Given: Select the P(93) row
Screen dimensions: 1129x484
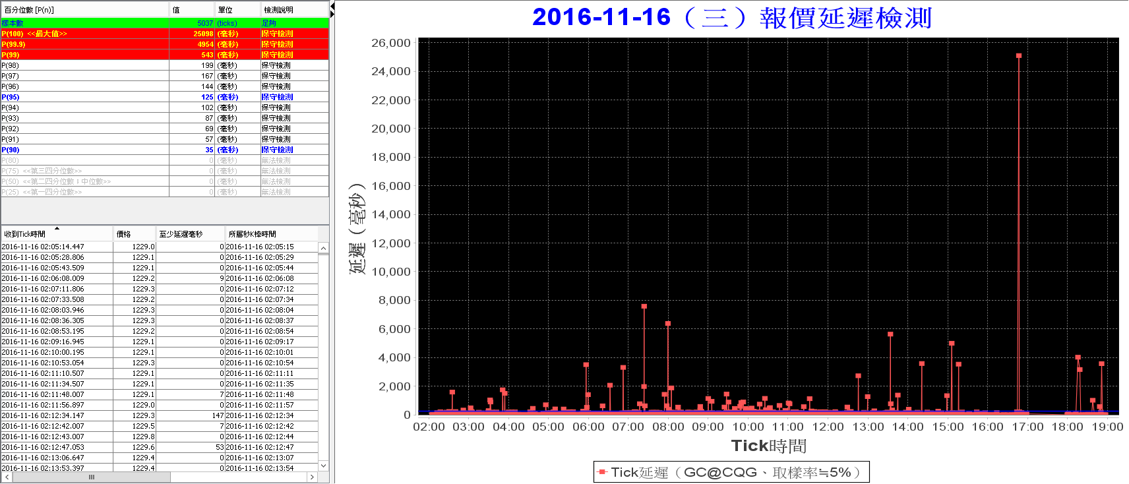Looking at the screenshot, I should pyautogui.click(x=165, y=118).
